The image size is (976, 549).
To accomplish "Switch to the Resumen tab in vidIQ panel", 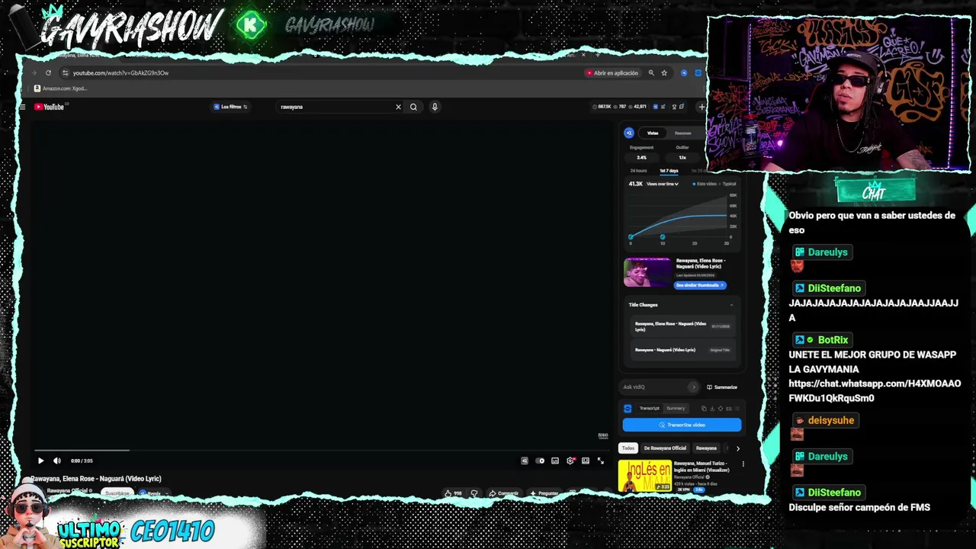I will tap(683, 133).
